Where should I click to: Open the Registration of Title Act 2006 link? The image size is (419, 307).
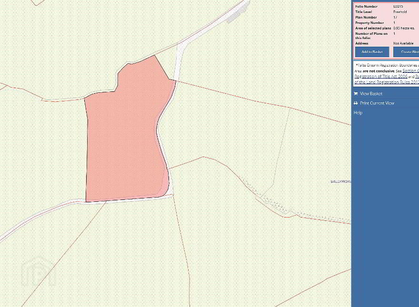(x=381, y=77)
